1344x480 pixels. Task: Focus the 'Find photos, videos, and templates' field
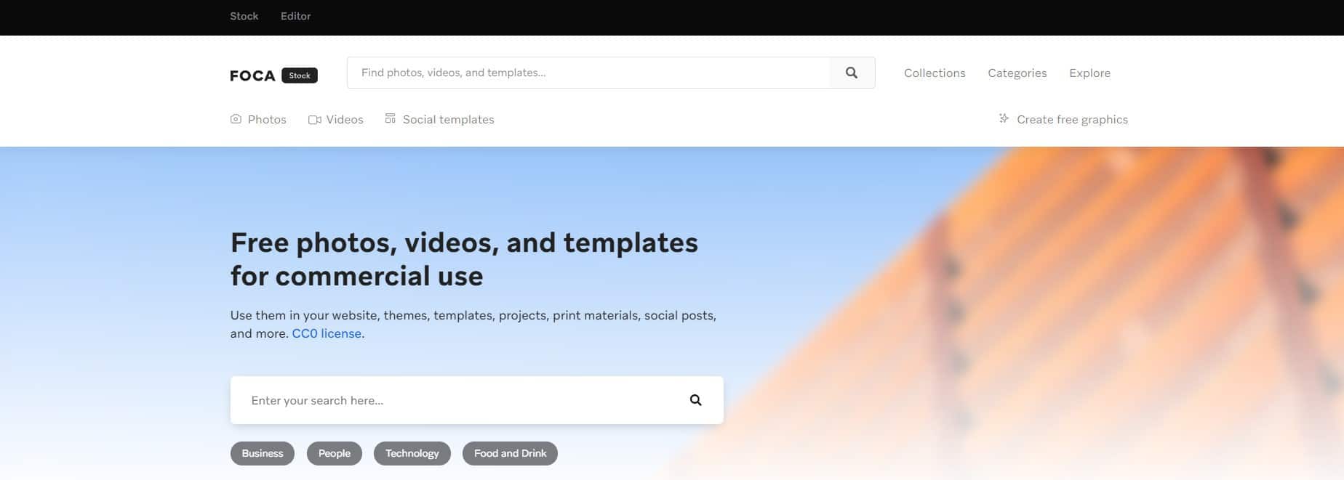588,73
